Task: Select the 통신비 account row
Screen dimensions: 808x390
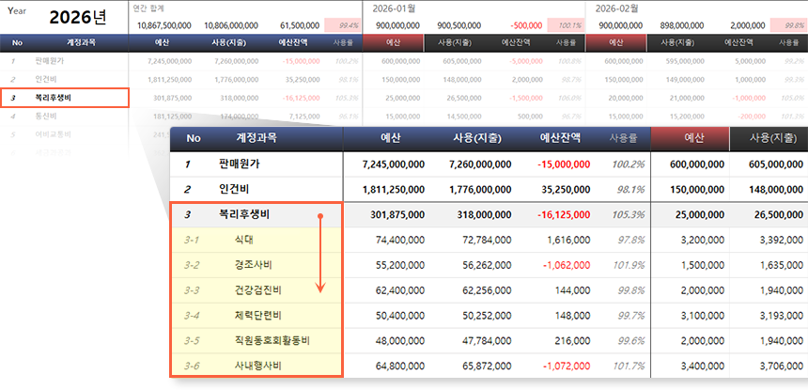Action: pyautogui.click(x=46, y=116)
